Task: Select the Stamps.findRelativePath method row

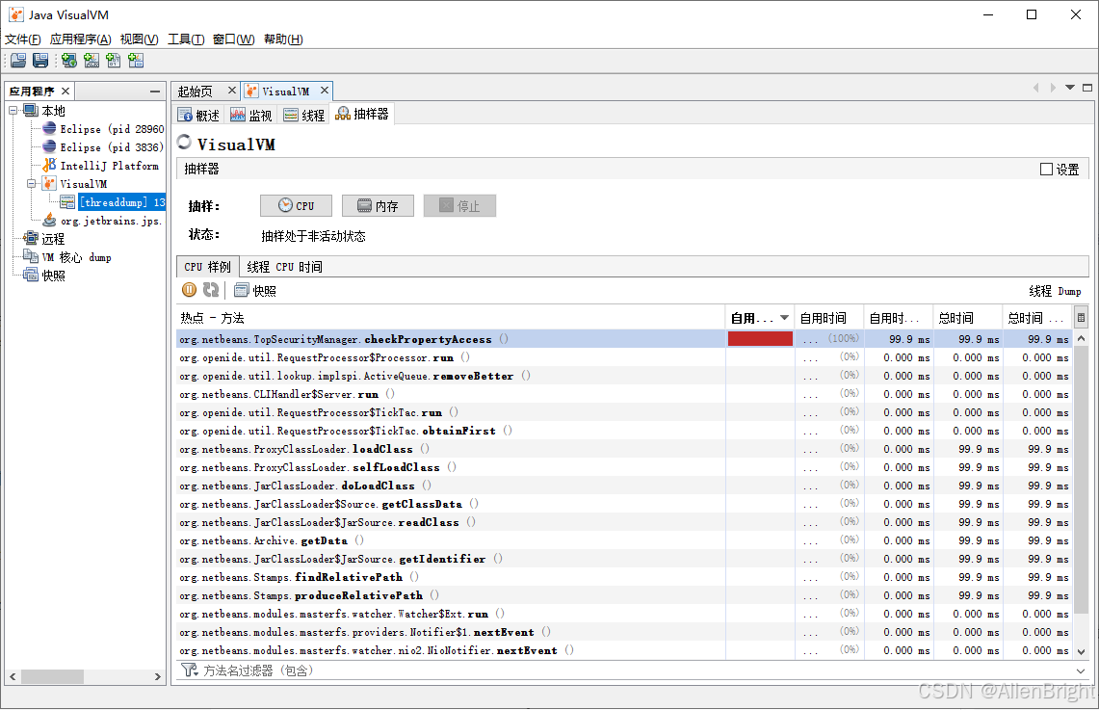Action: (x=623, y=577)
